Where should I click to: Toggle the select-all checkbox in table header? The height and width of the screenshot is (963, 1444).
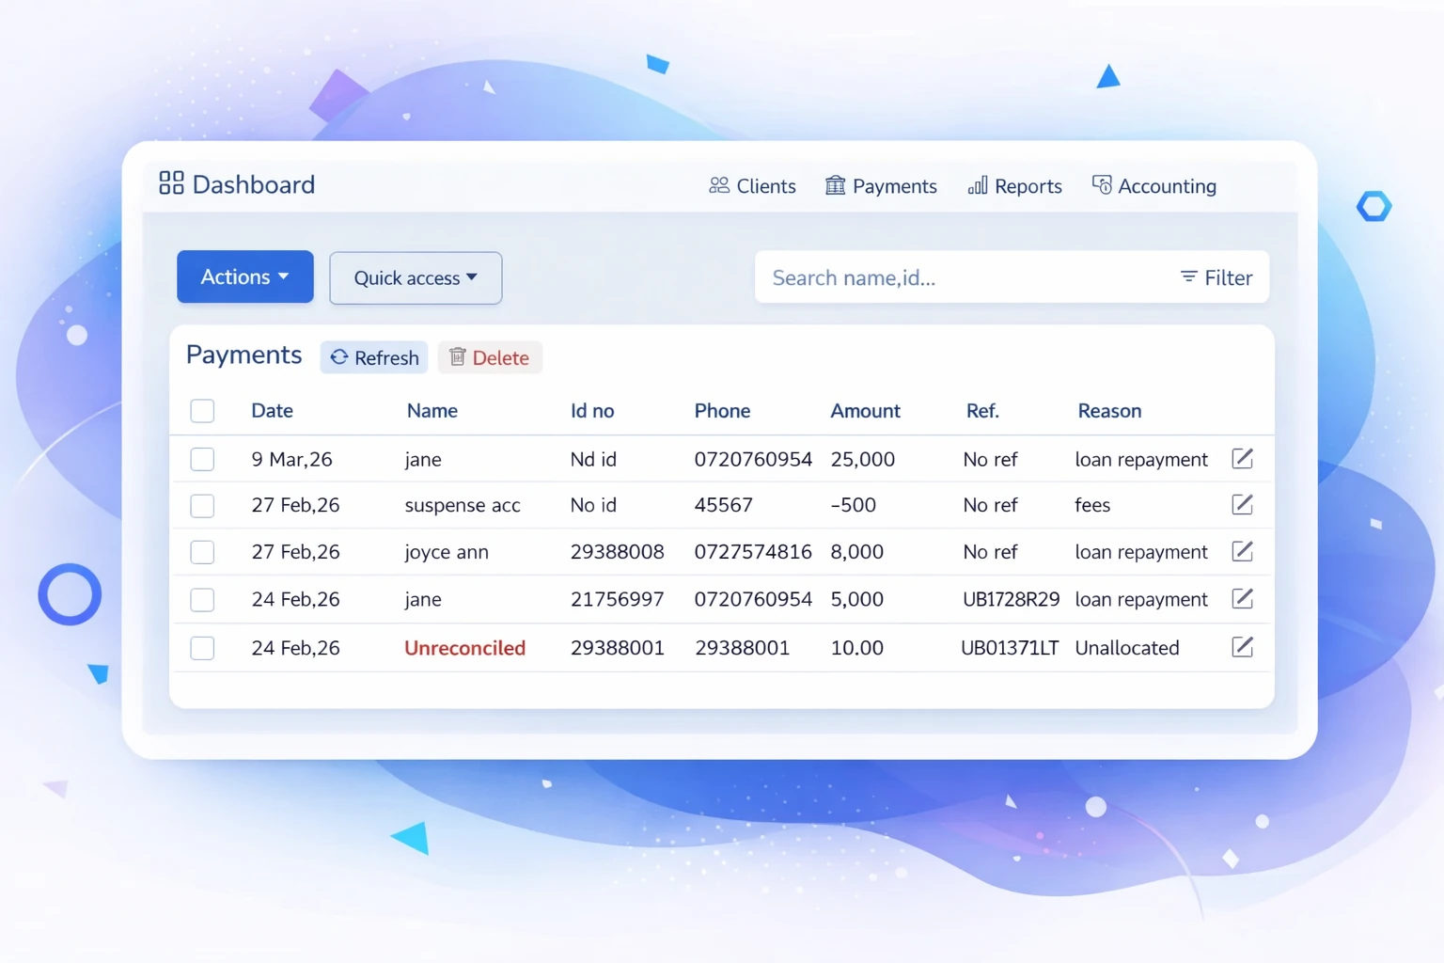202,411
